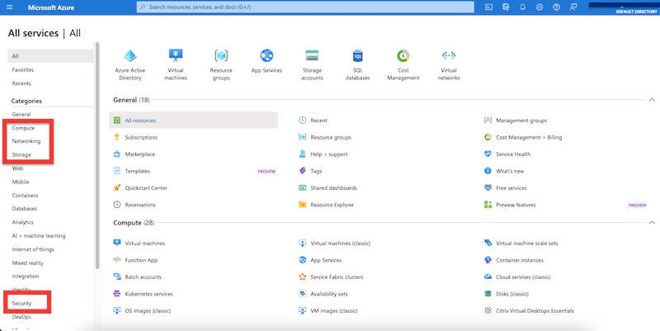The height and width of the screenshot is (331, 660).
Task: Open Virtual machines (classic) link
Action: pyautogui.click(x=341, y=244)
